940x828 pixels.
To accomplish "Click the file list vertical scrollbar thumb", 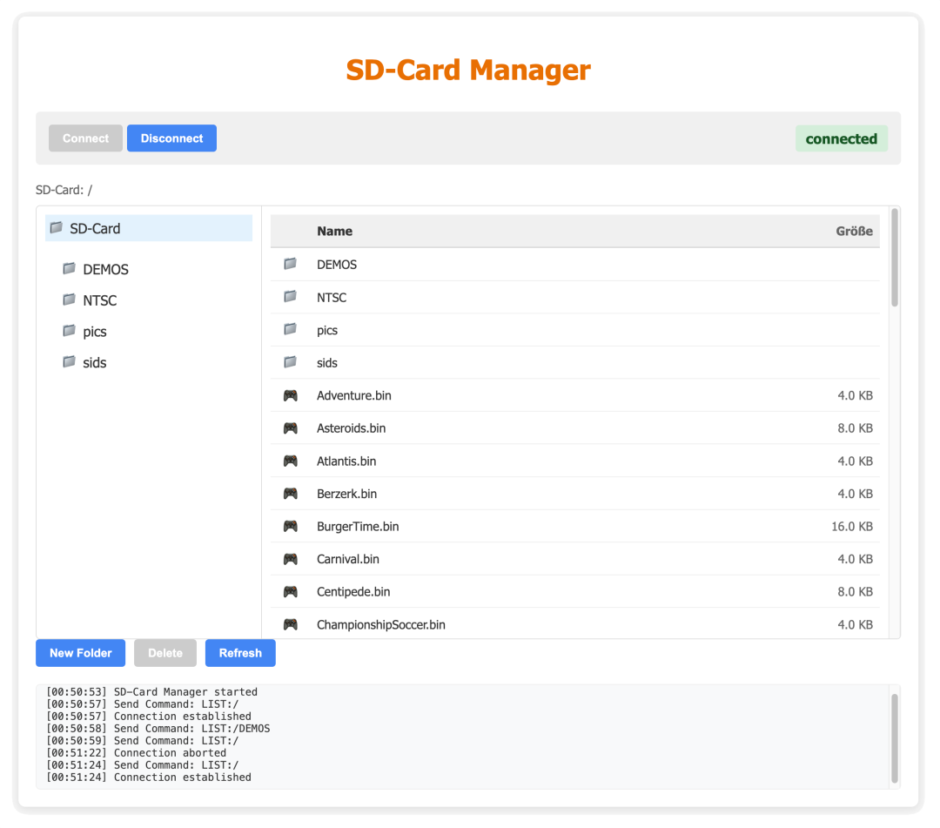I will tap(895, 257).
